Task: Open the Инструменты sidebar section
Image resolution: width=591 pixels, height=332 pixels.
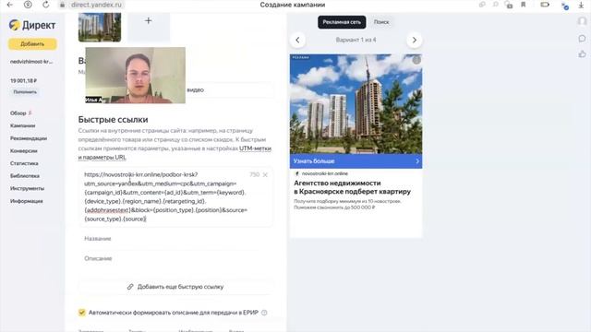Action: coord(27,188)
